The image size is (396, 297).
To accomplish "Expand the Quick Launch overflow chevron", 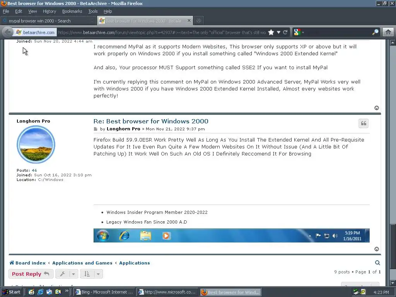I will click(x=67, y=291).
